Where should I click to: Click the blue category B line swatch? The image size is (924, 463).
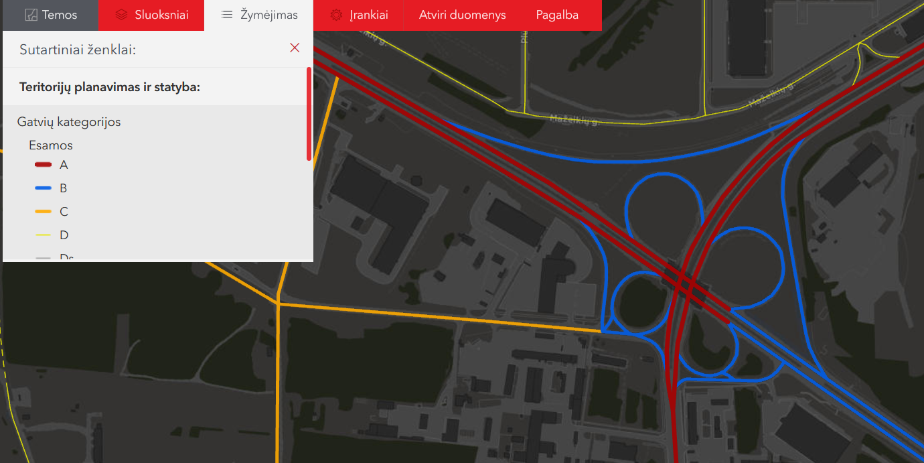(43, 188)
